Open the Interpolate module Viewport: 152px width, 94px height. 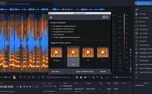(142, 61)
